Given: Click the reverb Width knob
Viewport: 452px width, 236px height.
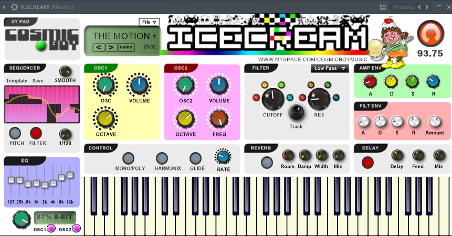Looking at the screenshot, I should [321, 155].
